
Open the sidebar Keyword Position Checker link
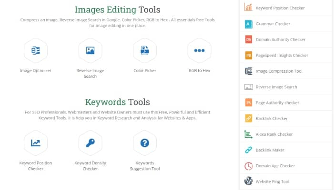click(x=280, y=8)
